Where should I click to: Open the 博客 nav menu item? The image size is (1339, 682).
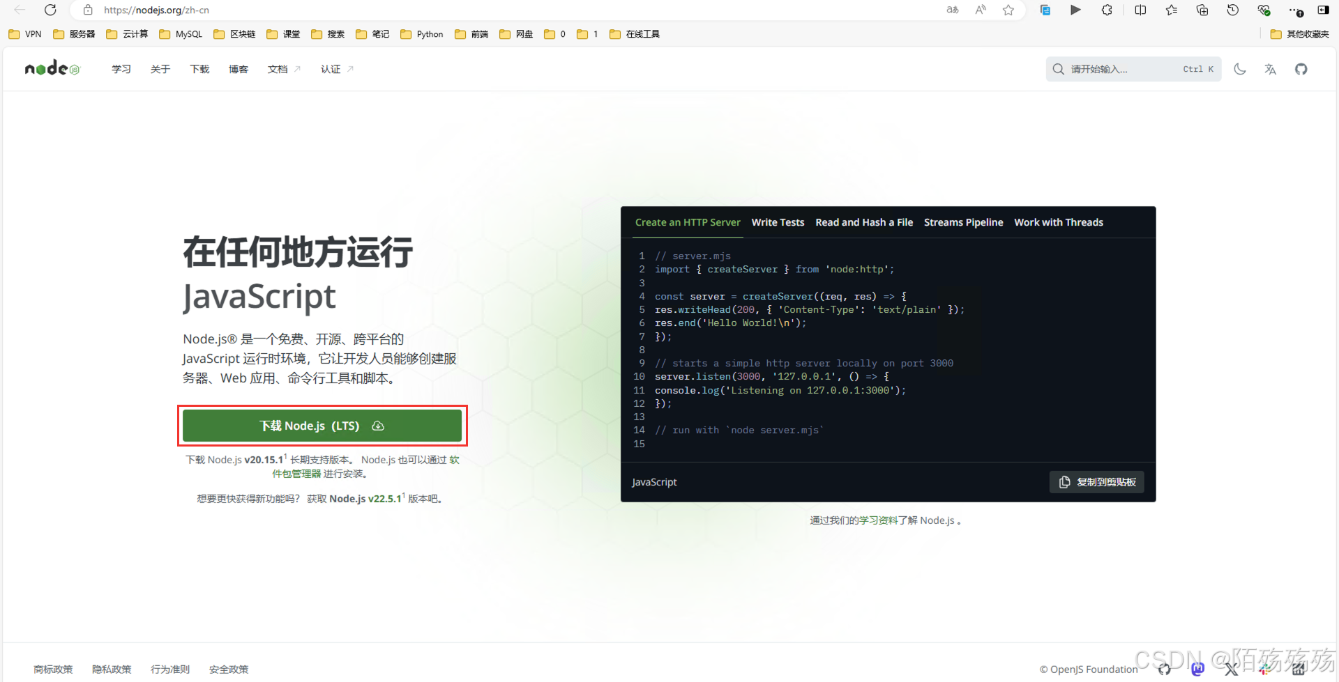pyautogui.click(x=239, y=69)
